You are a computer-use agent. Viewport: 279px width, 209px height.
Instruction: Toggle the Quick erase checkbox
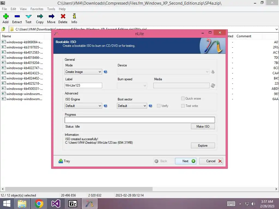coord(183,99)
